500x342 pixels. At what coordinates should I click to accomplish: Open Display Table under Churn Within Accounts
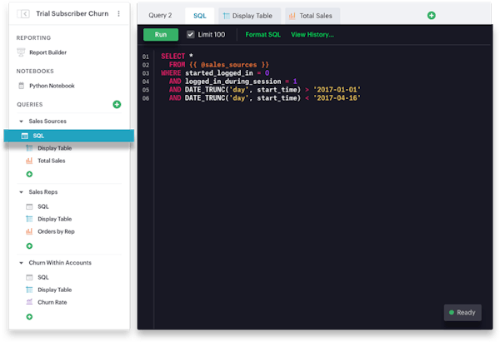[54, 290]
